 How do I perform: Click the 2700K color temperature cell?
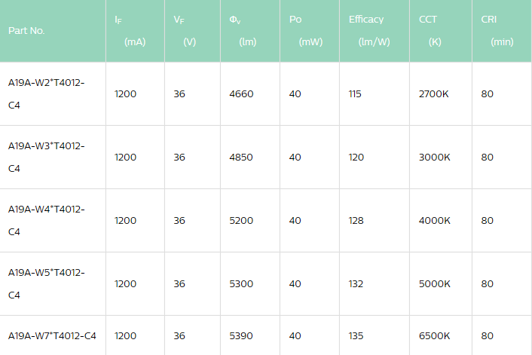[x=434, y=94]
